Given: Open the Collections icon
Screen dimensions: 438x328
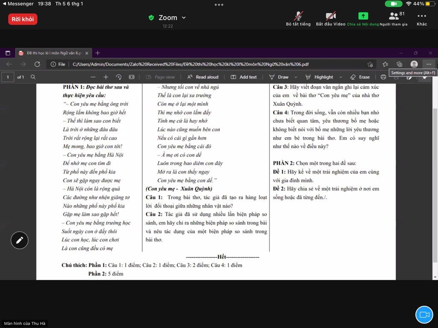Looking at the screenshot, I should click(400, 64).
